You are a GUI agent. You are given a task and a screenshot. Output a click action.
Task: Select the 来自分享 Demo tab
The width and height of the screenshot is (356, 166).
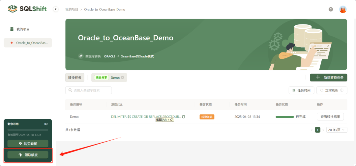[x=109, y=78]
